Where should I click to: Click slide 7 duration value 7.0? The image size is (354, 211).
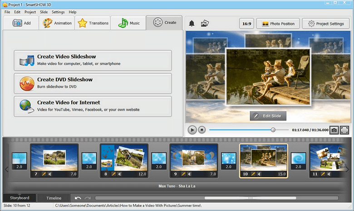point(74,174)
